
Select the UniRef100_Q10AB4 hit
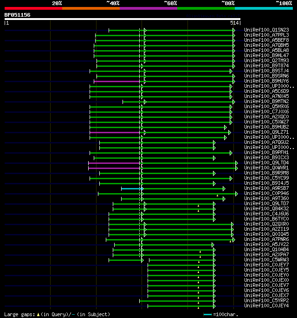tap(266, 249)
